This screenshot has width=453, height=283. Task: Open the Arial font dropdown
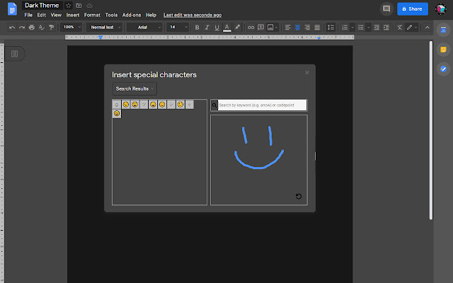pos(144,28)
